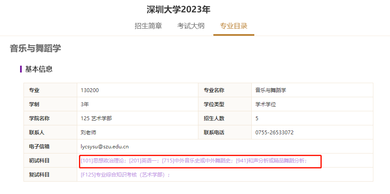Click the 音乐与舞蹈学 value in 专业名称 row

click(x=271, y=90)
